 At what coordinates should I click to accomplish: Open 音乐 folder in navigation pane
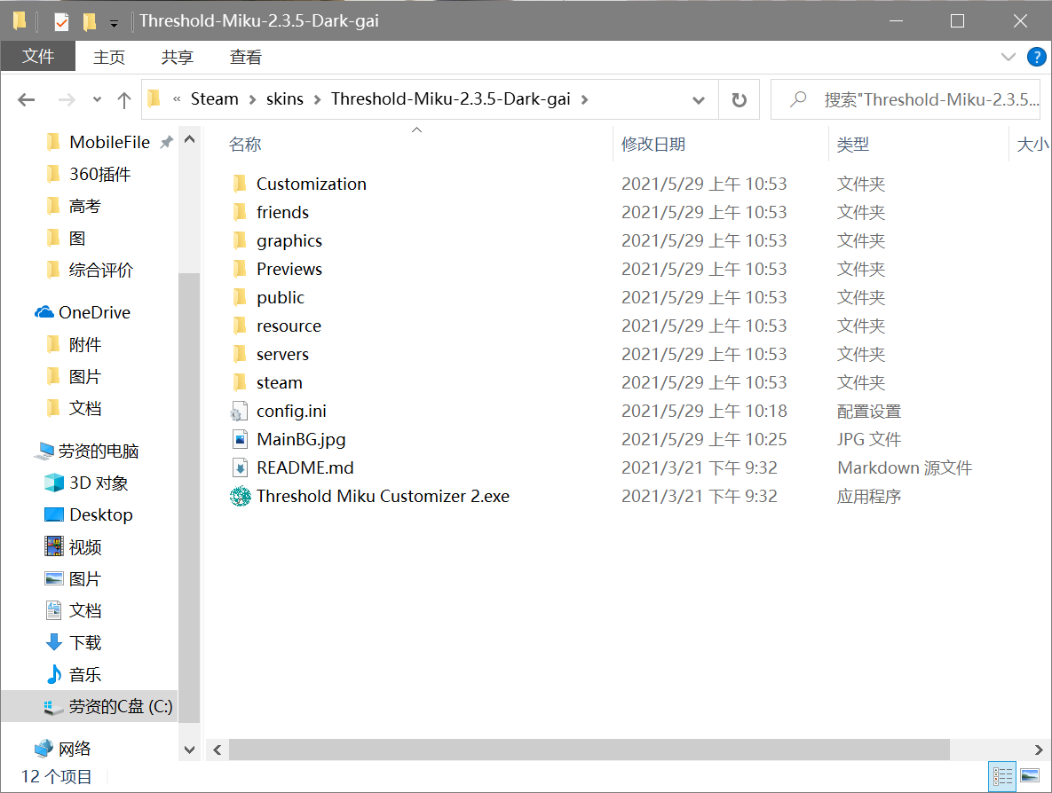pos(73,674)
